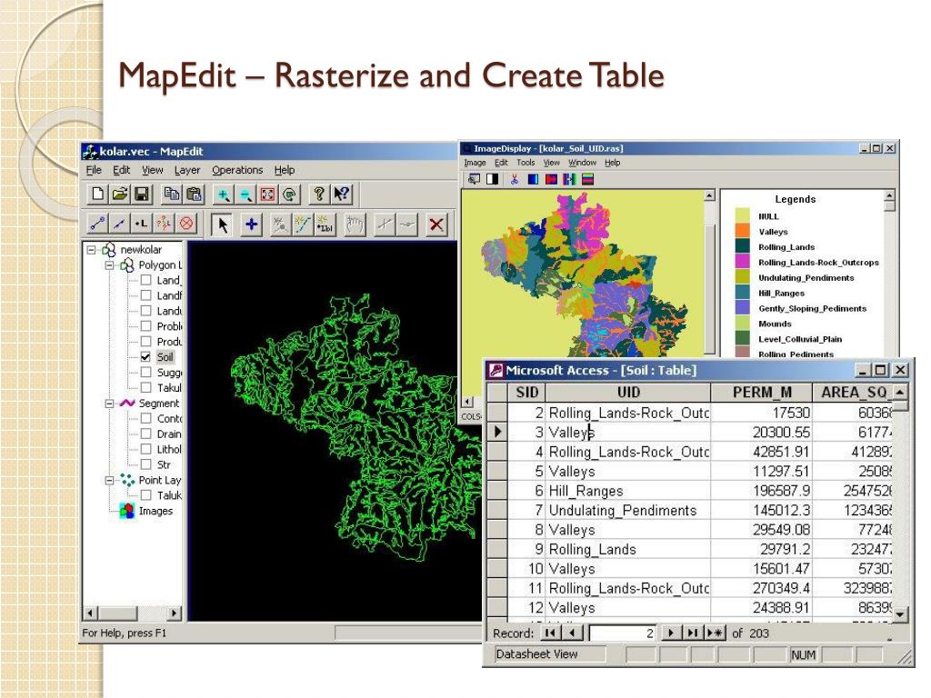
Task: Click the context help question-arrow icon
Action: [342, 194]
